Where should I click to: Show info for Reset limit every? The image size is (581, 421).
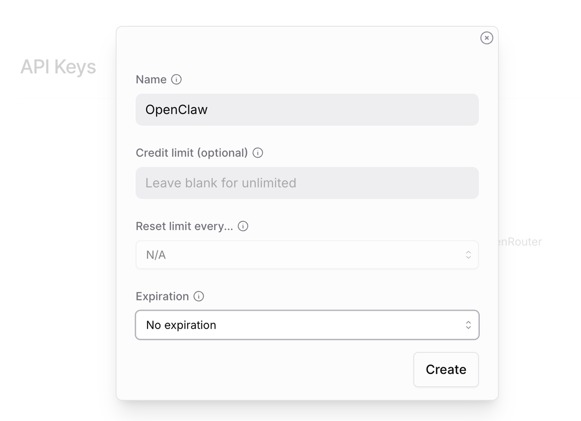pyautogui.click(x=243, y=226)
